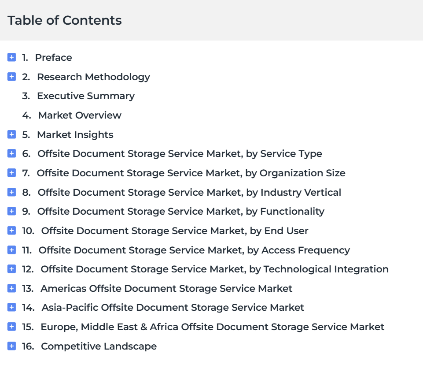Expand Research Methodology plus icon

coord(12,77)
